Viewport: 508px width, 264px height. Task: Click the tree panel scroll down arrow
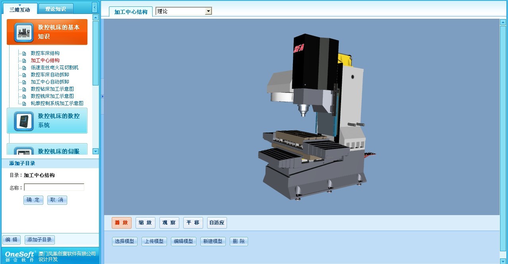[x=95, y=151]
